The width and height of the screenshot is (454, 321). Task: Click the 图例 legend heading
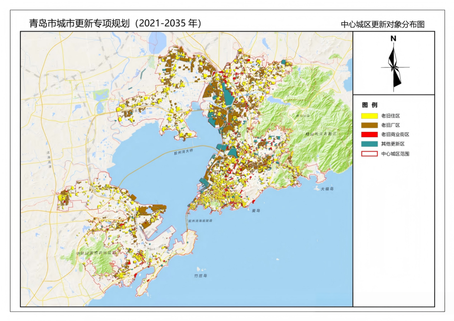click(370, 105)
